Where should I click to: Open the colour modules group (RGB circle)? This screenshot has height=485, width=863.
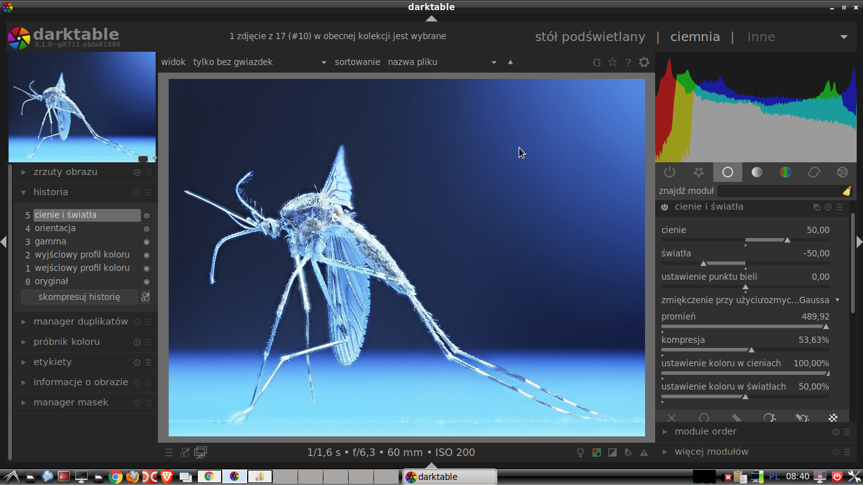coord(785,172)
